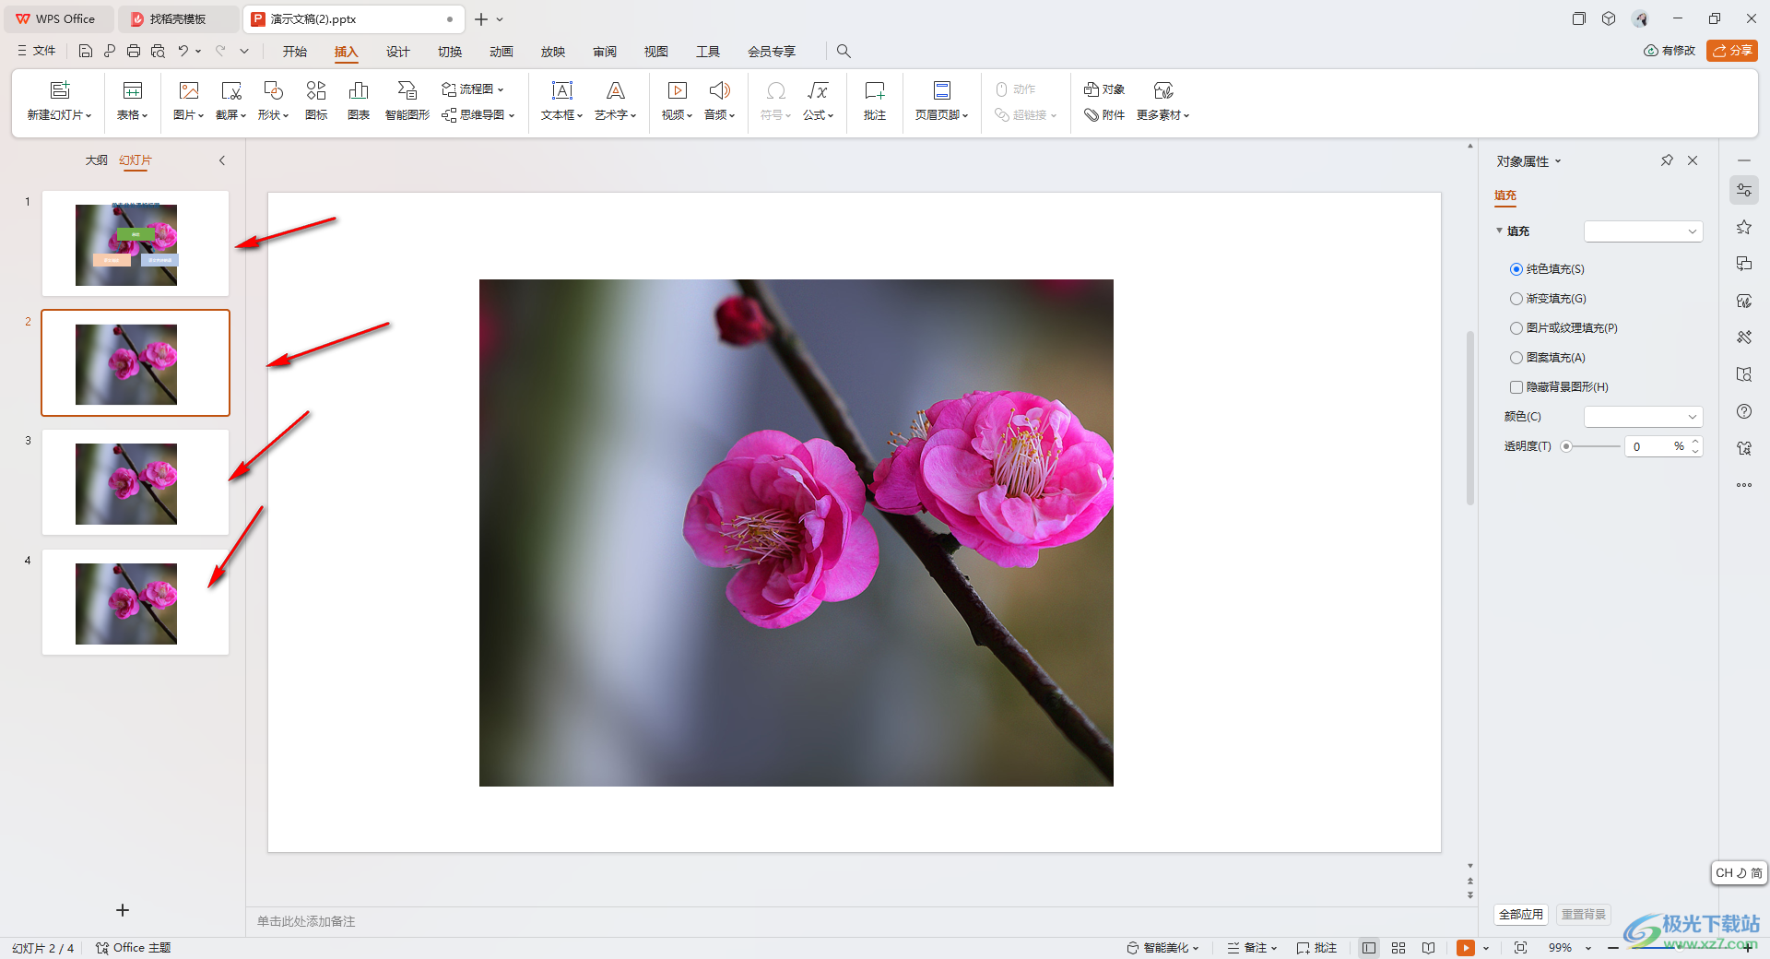Open Flowchart (流程图) dropdown
Image resolution: width=1770 pixels, height=959 pixels.
coord(473,89)
